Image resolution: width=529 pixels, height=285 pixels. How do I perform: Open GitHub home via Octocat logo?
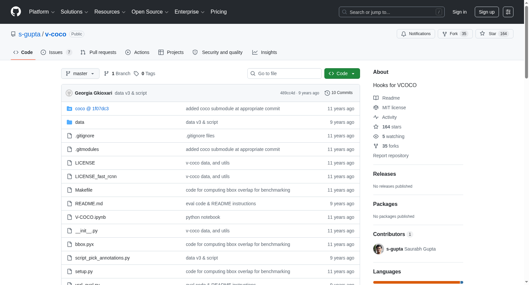point(16,12)
